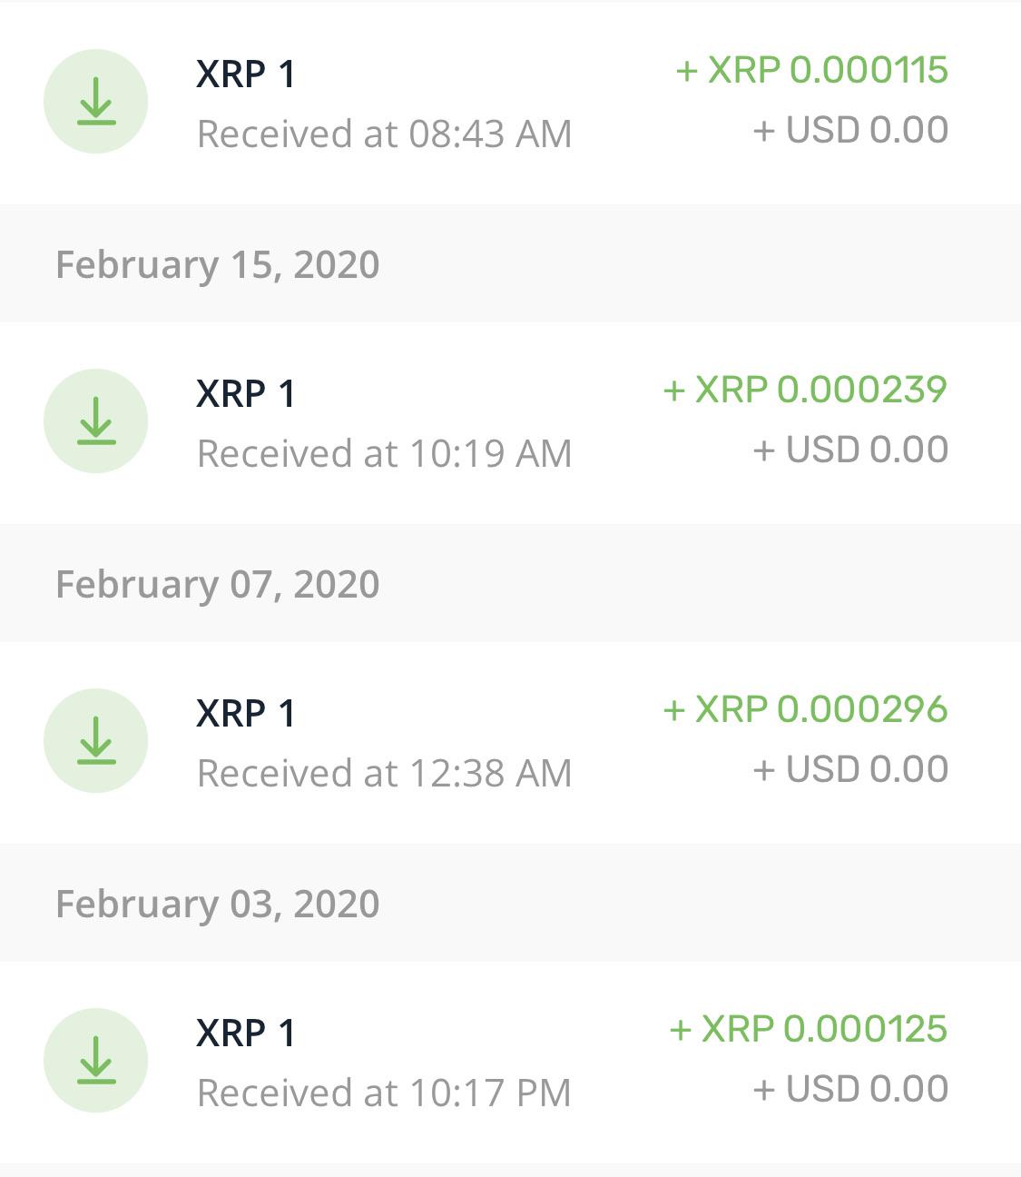Click the + XRP 0.000115 amount
Viewport: 1021px width, 1177px height.
pyautogui.click(x=811, y=70)
